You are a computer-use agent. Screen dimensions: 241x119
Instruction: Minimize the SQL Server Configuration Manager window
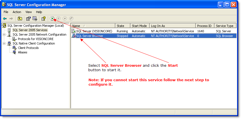(x=221, y=5)
